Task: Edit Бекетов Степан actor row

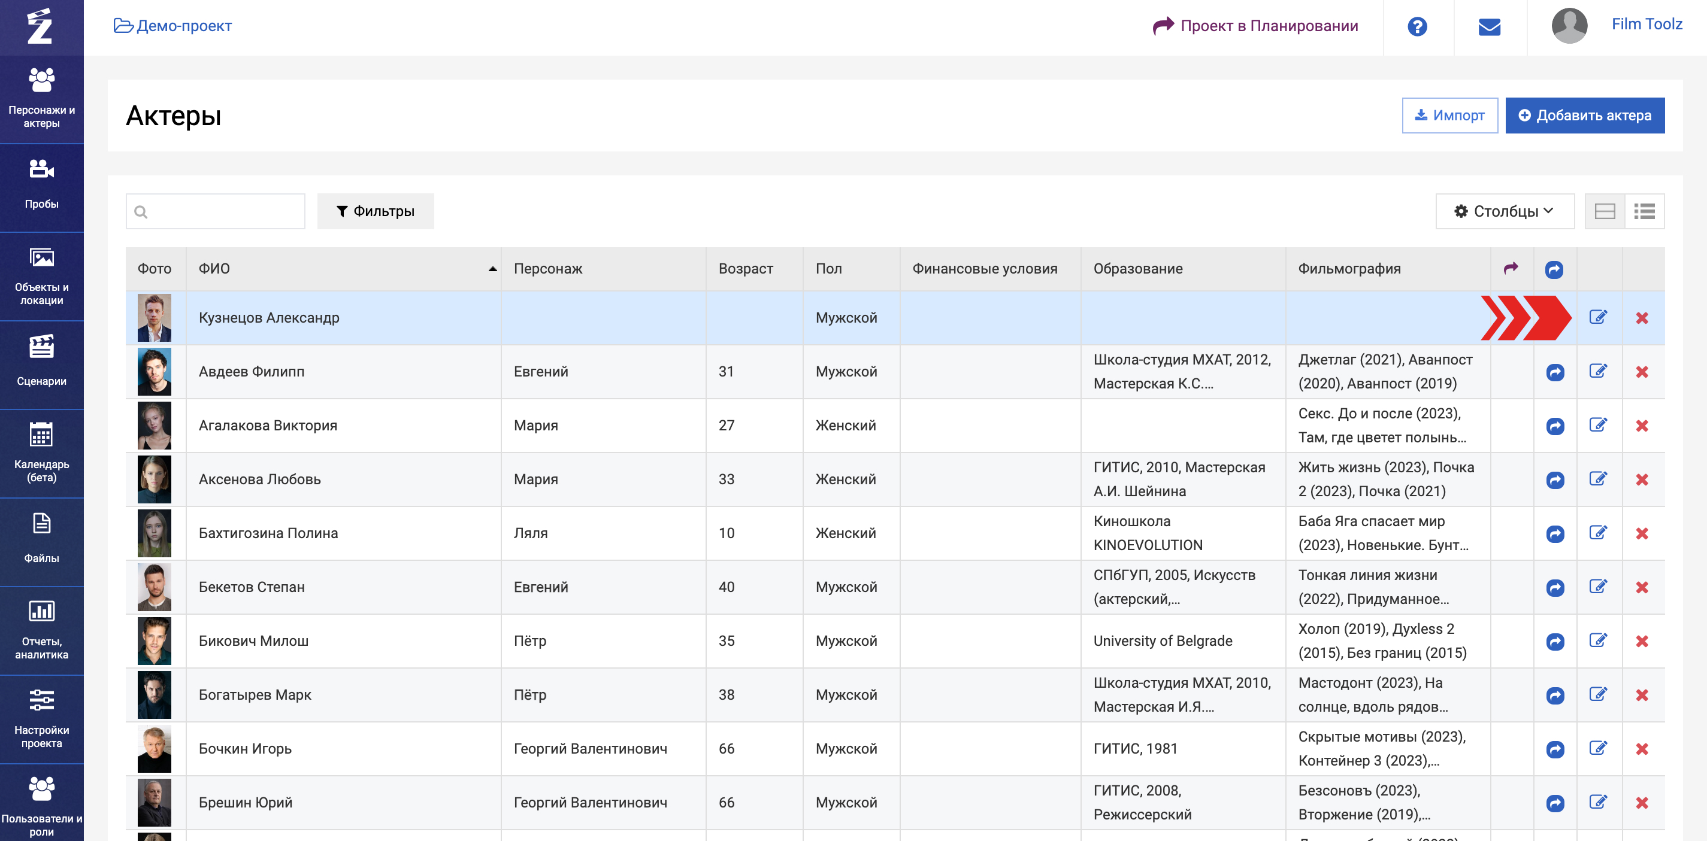Action: click(1599, 587)
